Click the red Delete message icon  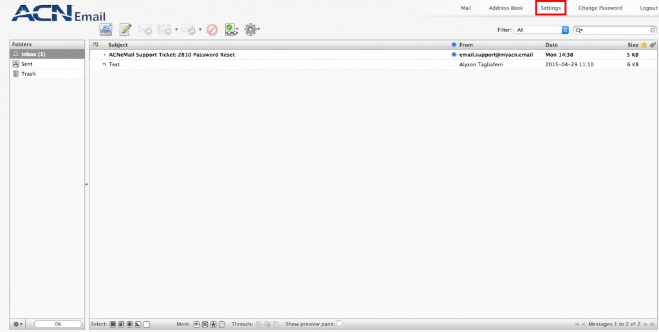(x=212, y=30)
